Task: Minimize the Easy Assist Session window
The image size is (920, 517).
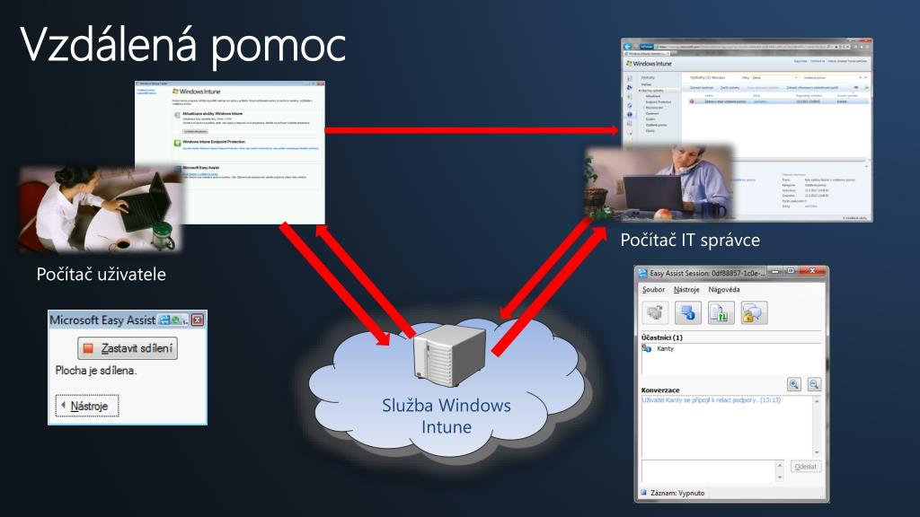Action: click(x=775, y=271)
